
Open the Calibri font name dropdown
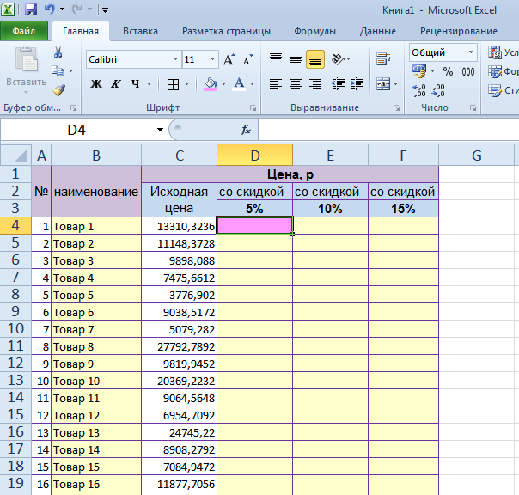[175, 60]
